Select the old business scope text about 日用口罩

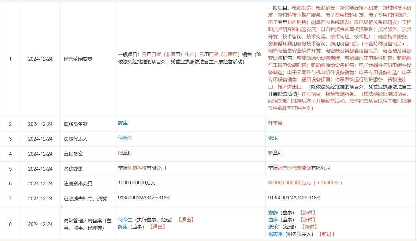coord(190,58)
